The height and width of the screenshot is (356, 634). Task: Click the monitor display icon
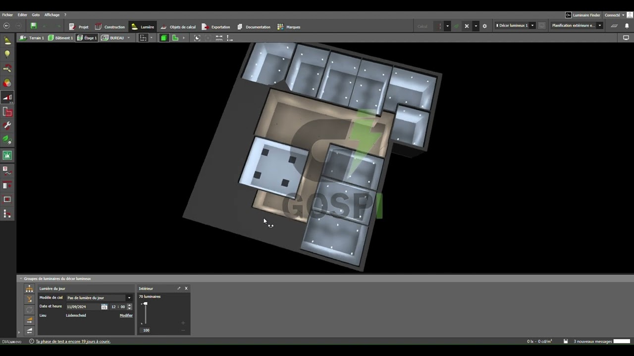pyautogui.click(x=626, y=38)
